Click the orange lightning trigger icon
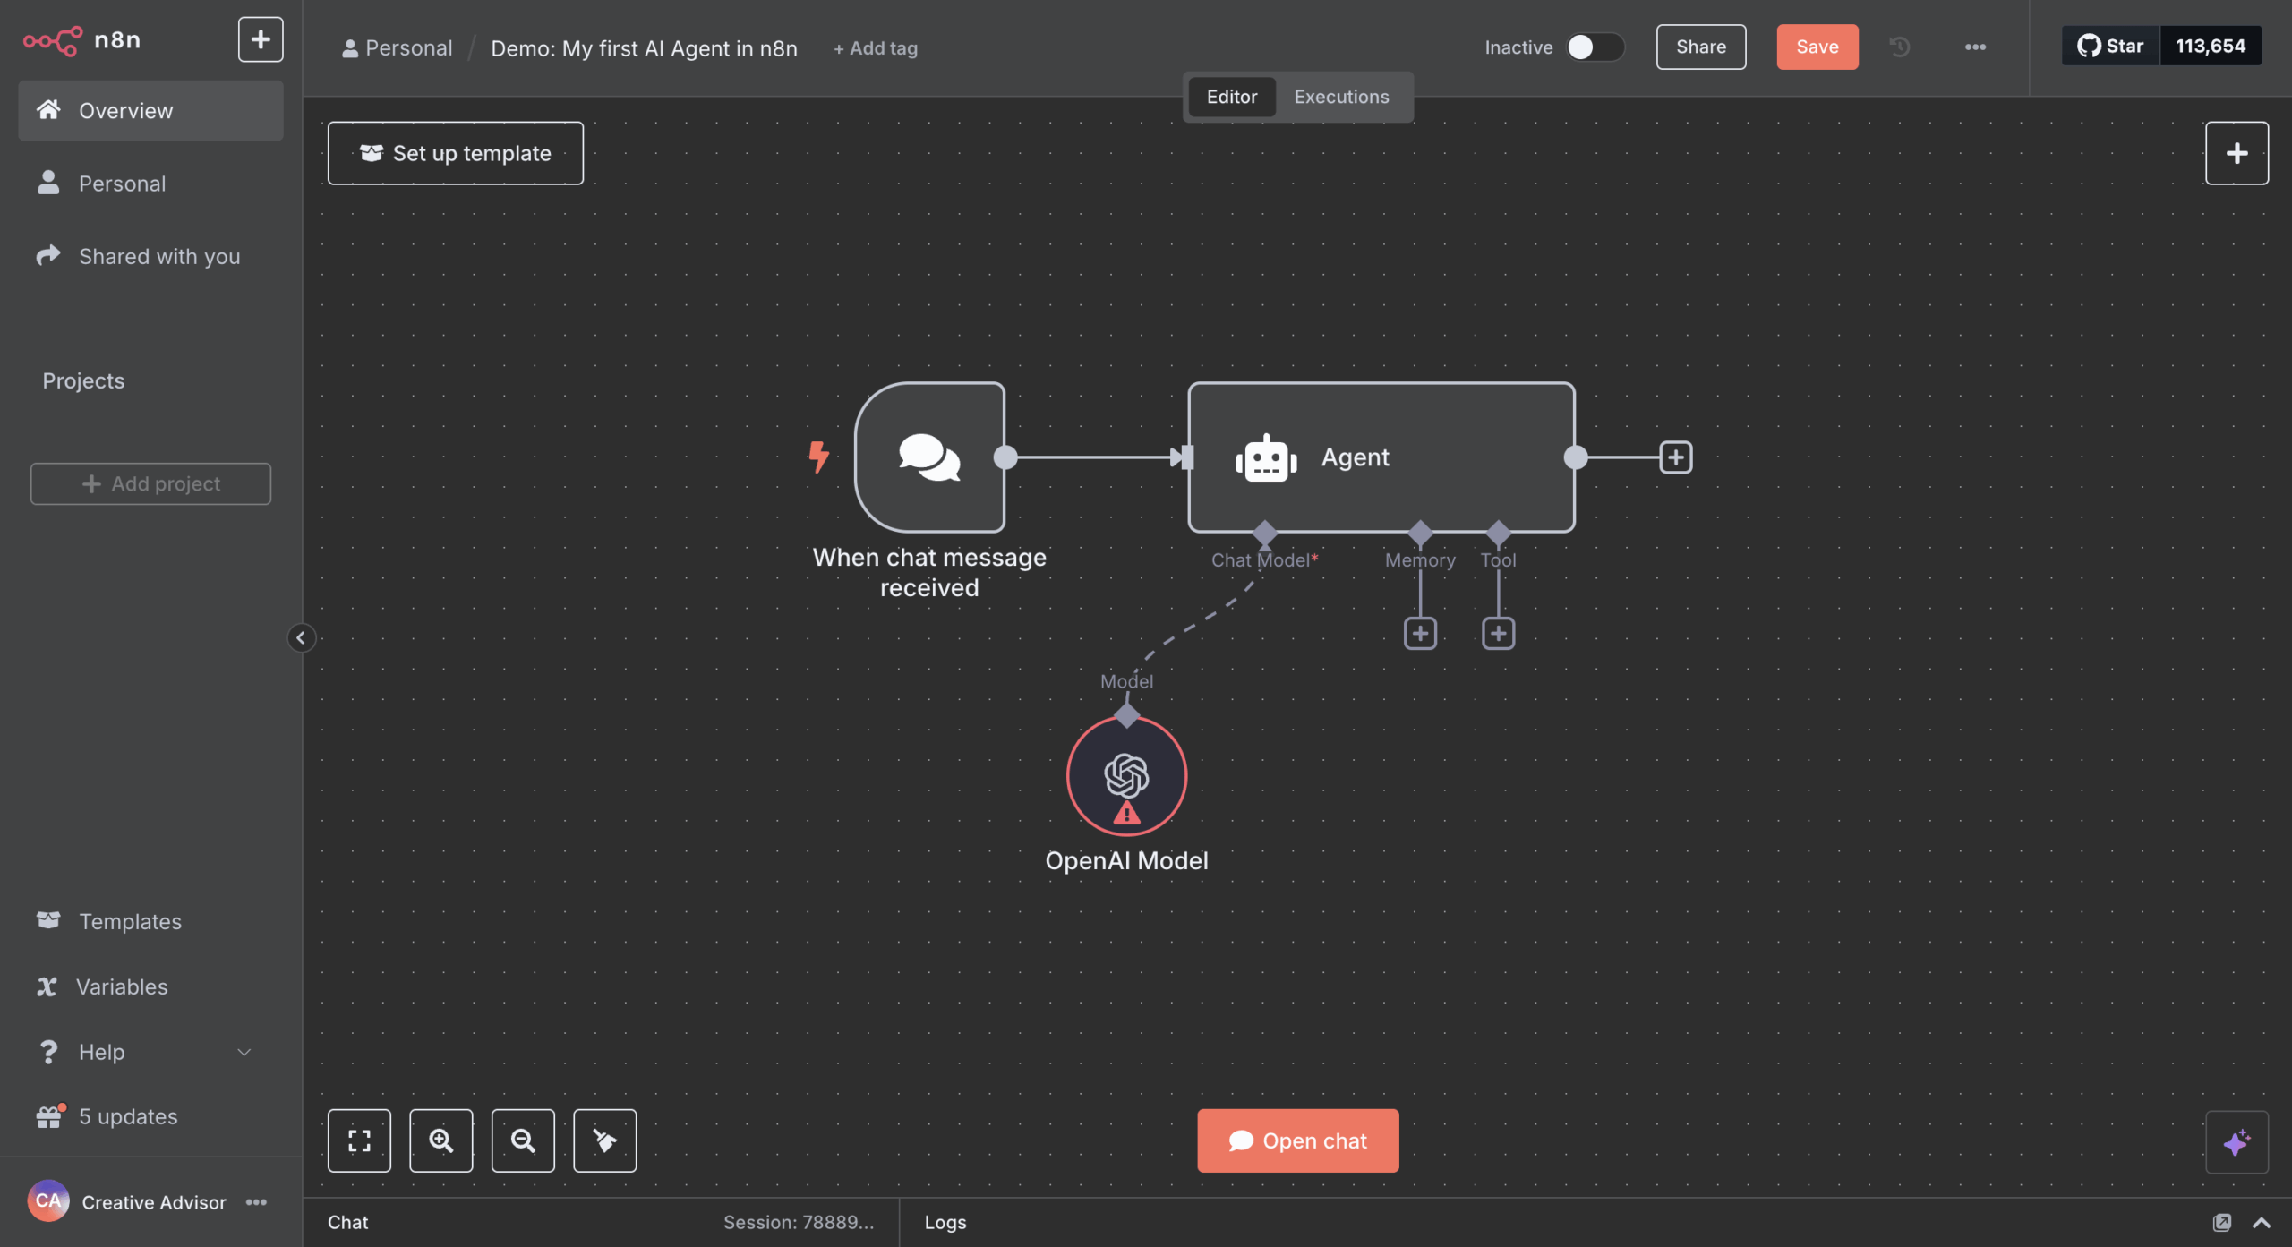 818,457
